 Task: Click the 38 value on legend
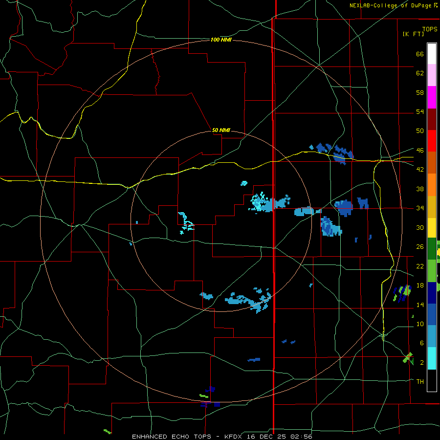pyautogui.click(x=420, y=189)
